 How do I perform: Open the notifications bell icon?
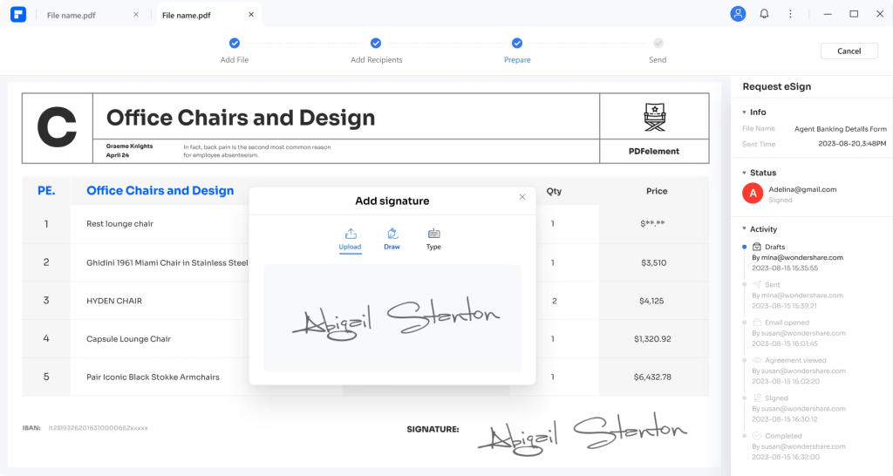point(764,14)
